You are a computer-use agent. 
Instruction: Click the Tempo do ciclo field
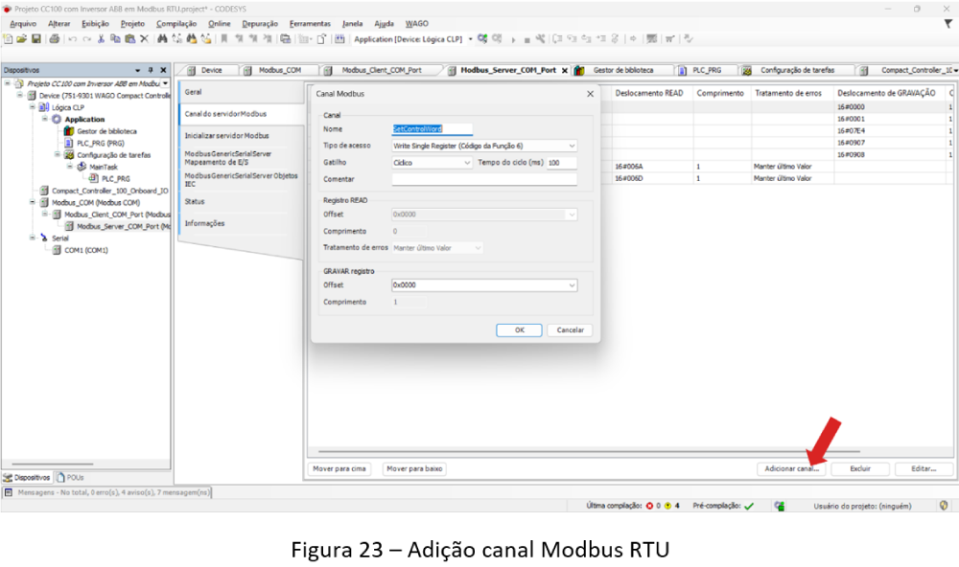(x=561, y=163)
